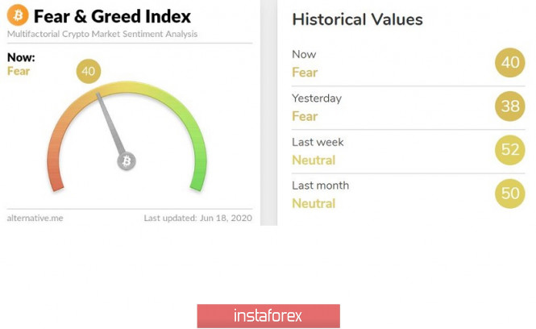Click the gauge value badge showing 40
536x329 pixels.
point(89,72)
